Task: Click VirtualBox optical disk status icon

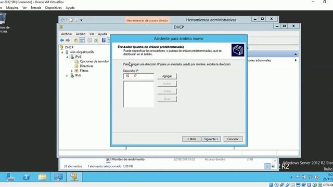Action: point(276,185)
